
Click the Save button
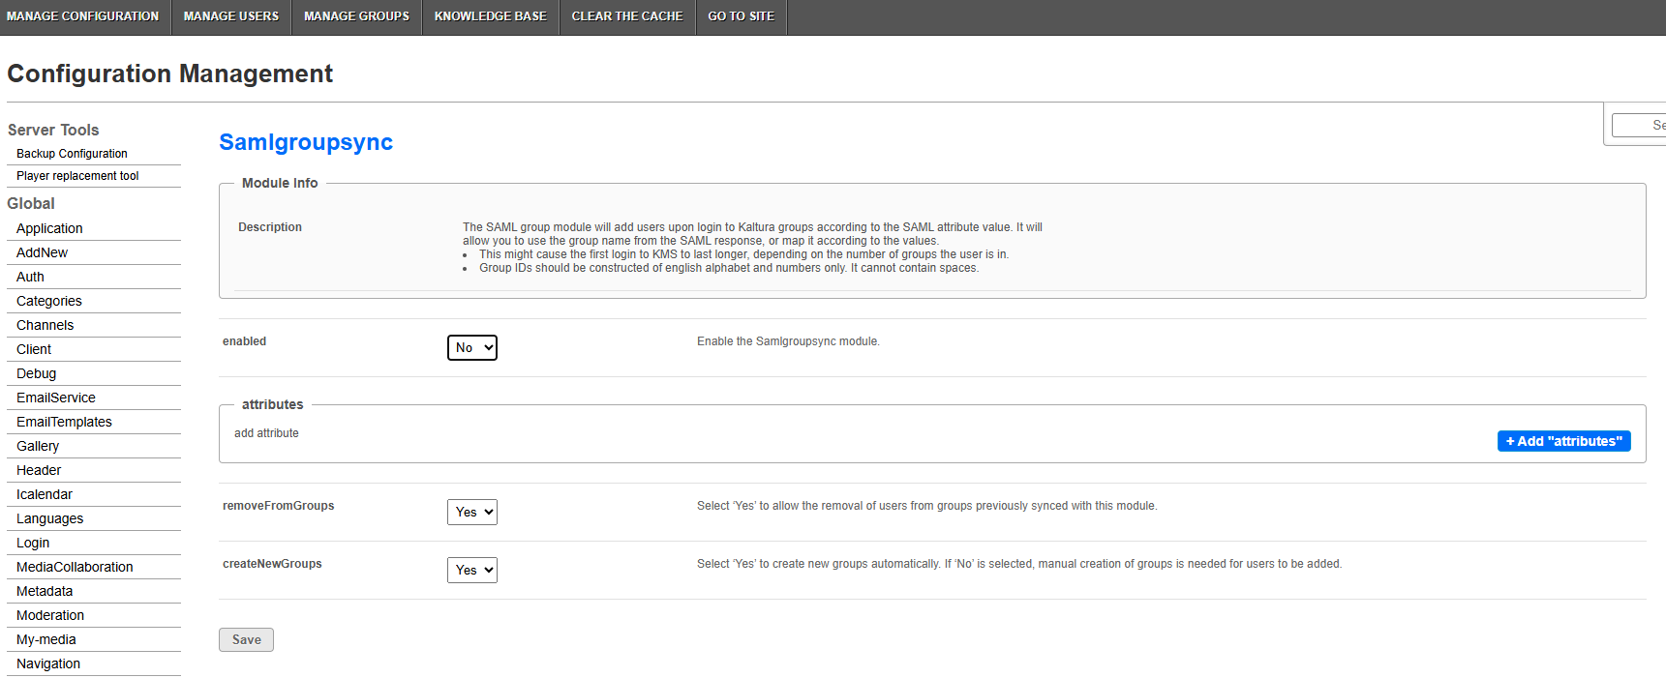point(246,639)
